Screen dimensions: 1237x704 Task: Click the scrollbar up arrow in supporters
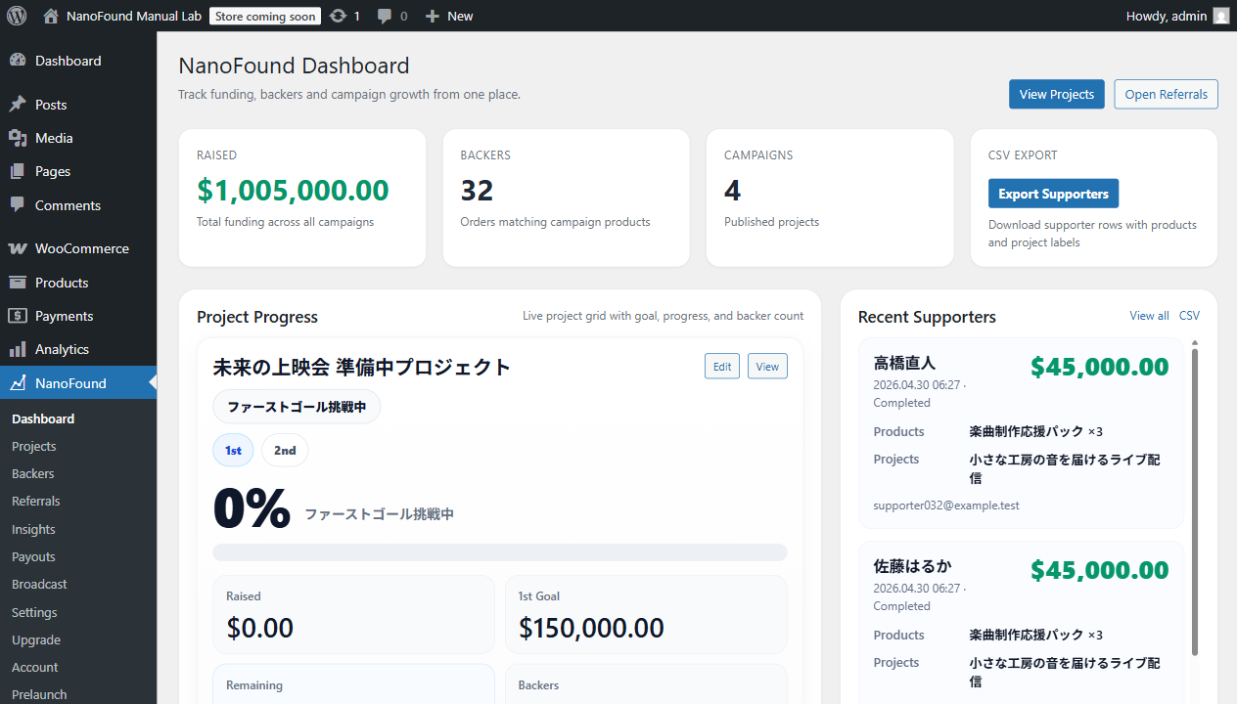[1195, 343]
